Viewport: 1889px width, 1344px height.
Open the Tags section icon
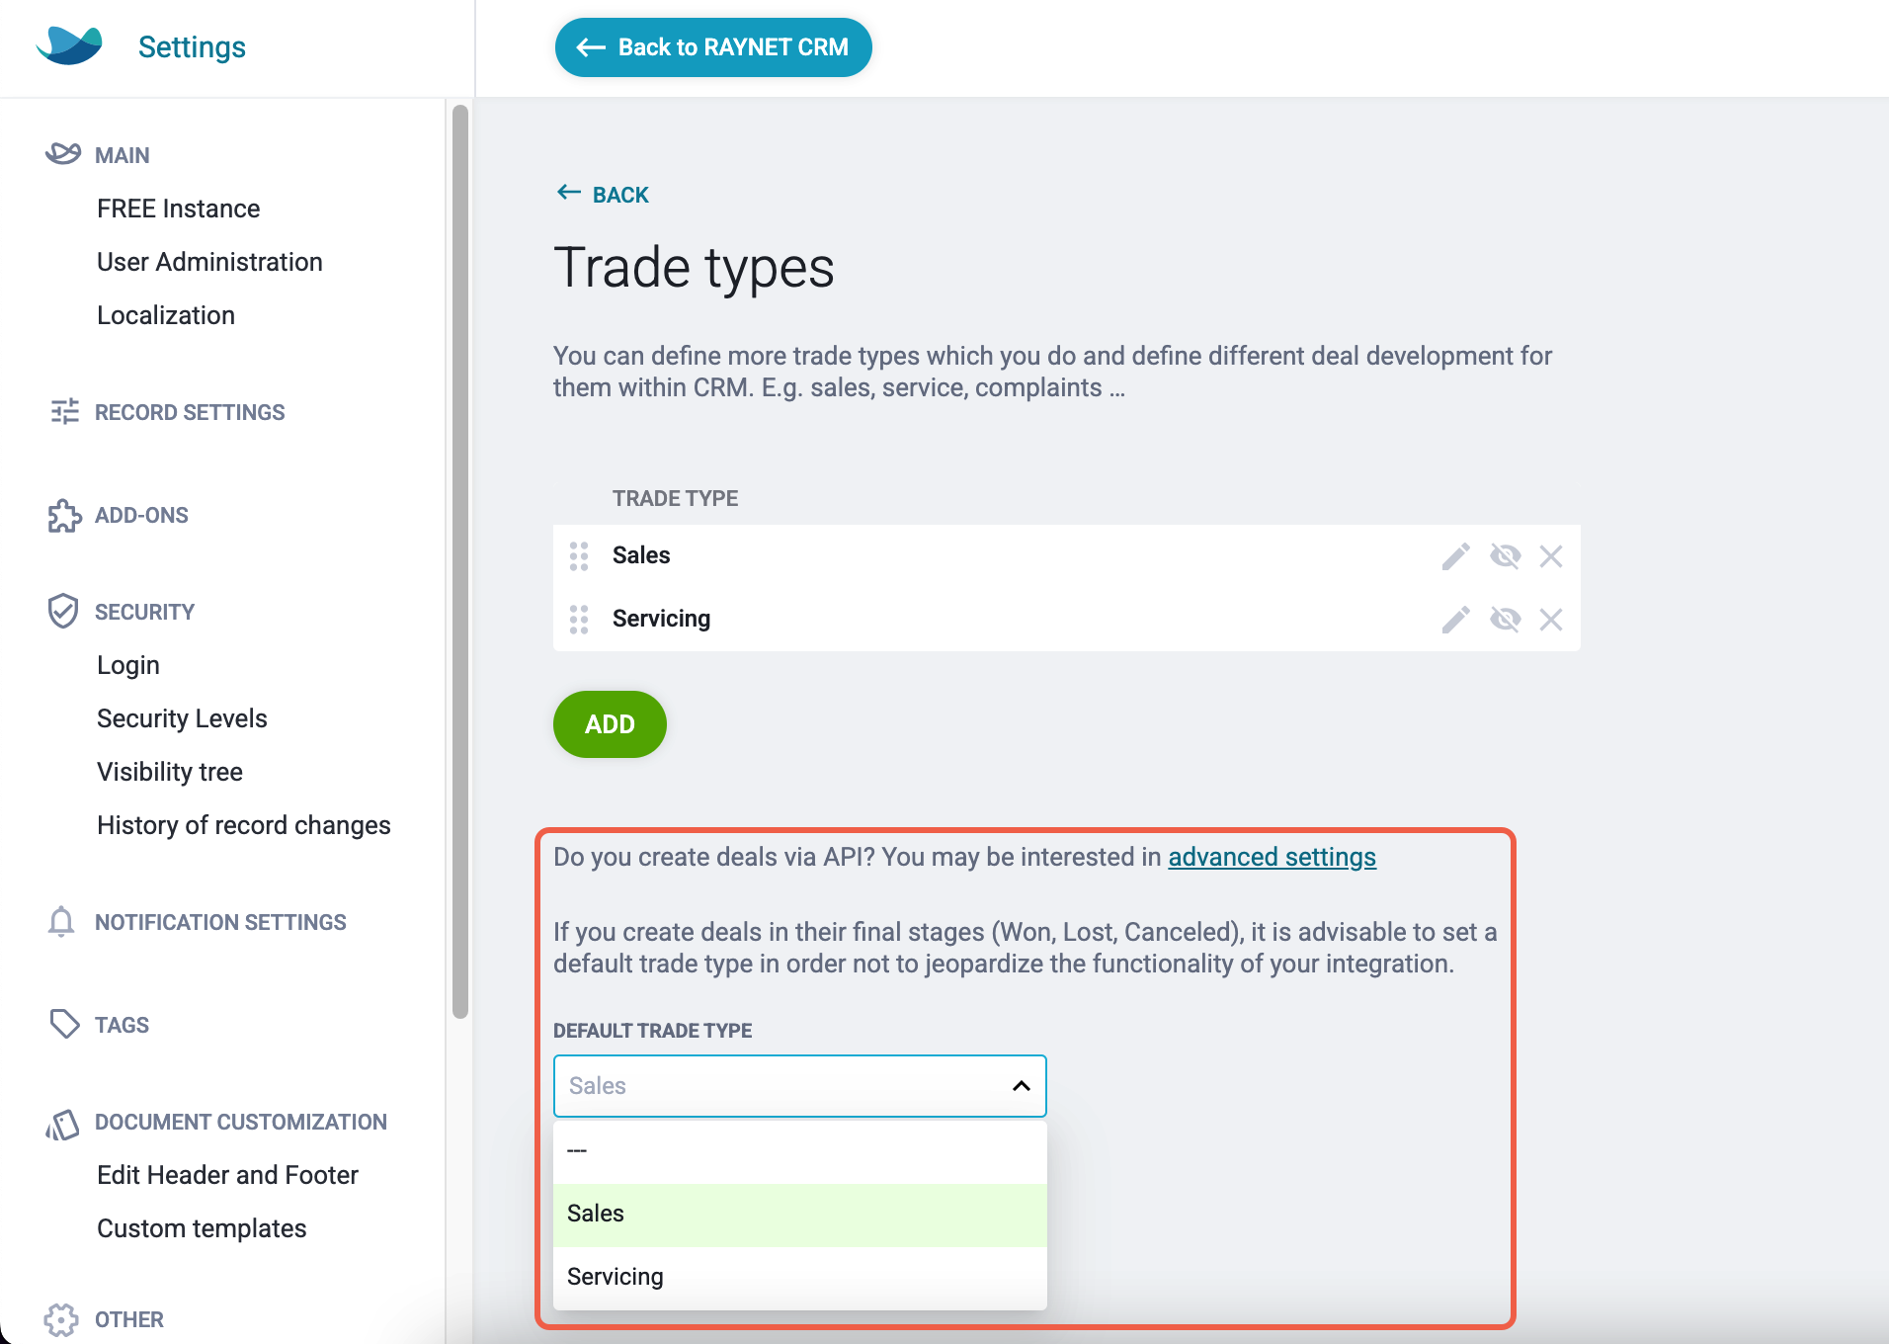coord(64,1025)
